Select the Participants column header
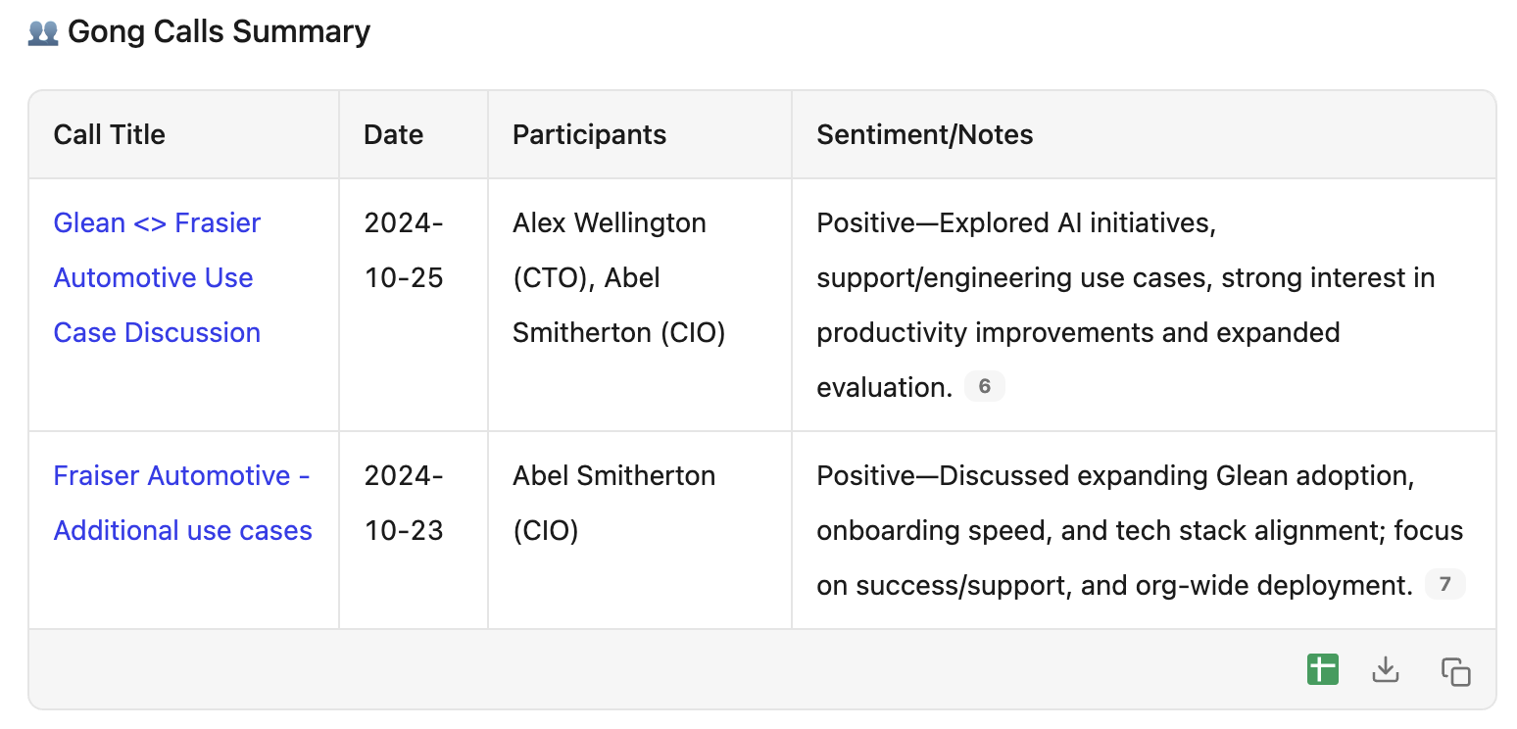The image size is (1517, 729). pos(590,134)
